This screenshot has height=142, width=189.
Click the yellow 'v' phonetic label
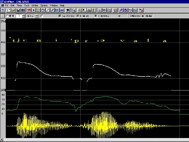point(122,41)
